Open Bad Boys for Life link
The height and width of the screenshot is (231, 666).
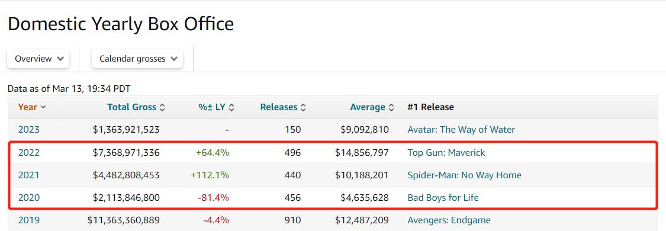pyautogui.click(x=443, y=197)
